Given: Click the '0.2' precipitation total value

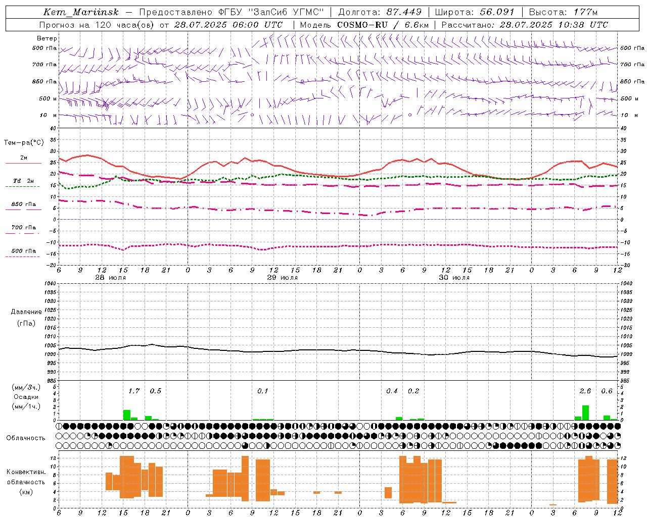Looking at the screenshot, I should point(413,391).
